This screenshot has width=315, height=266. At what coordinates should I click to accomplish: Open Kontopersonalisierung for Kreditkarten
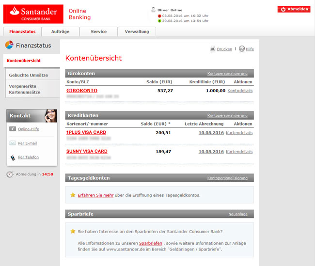point(227,115)
